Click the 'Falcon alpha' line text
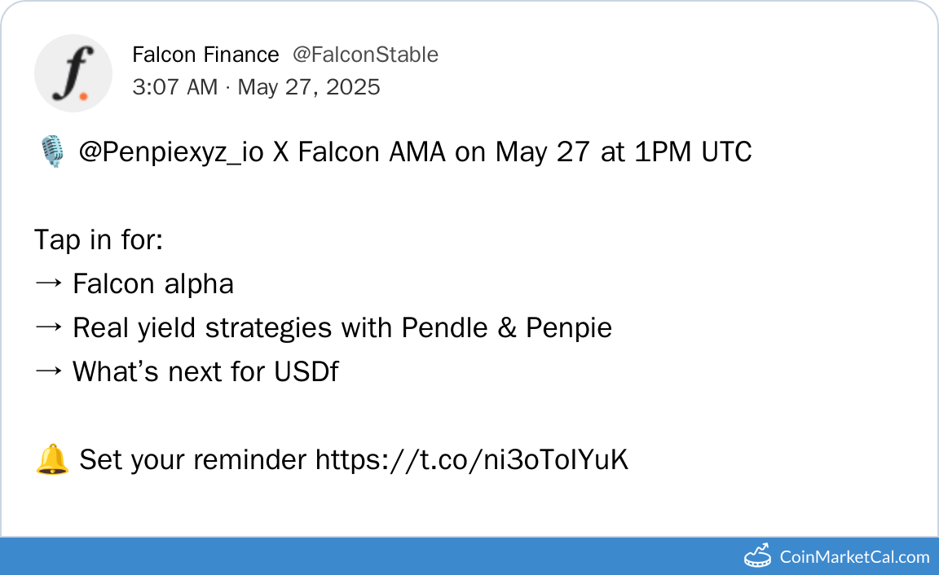 (x=153, y=284)
